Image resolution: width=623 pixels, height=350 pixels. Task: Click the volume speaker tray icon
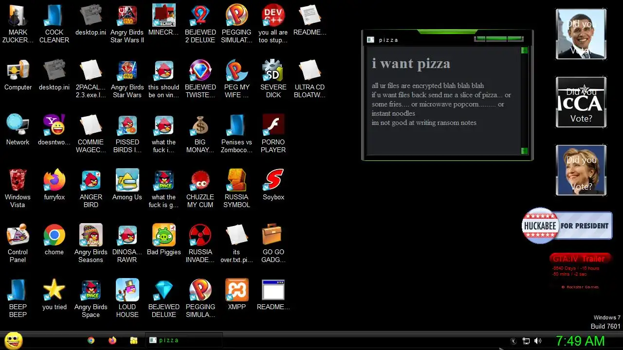coord(538,341)
